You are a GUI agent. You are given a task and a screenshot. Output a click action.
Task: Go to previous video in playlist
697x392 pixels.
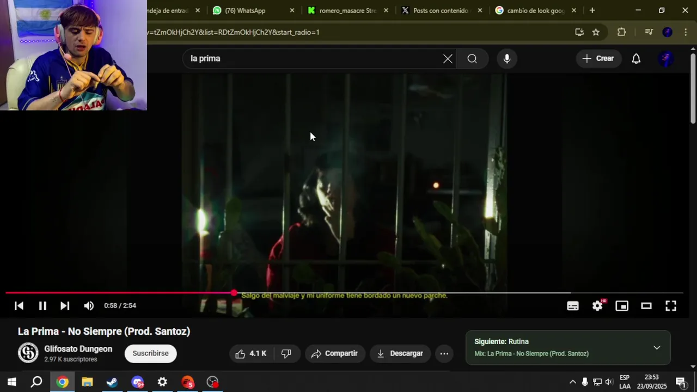click(19, 306)
